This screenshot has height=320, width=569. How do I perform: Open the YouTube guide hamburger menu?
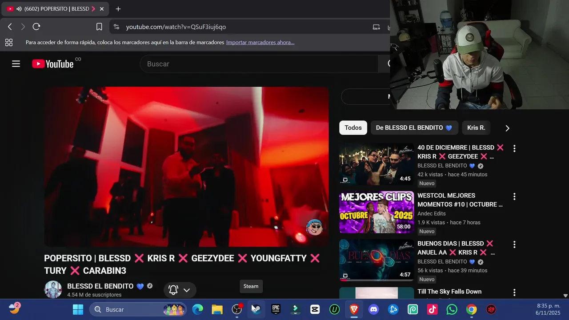(x=16, y=64)
